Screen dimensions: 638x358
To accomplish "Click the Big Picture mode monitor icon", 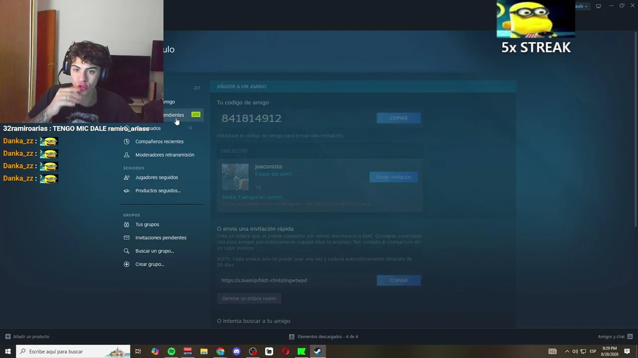I will tap(599, 6).
